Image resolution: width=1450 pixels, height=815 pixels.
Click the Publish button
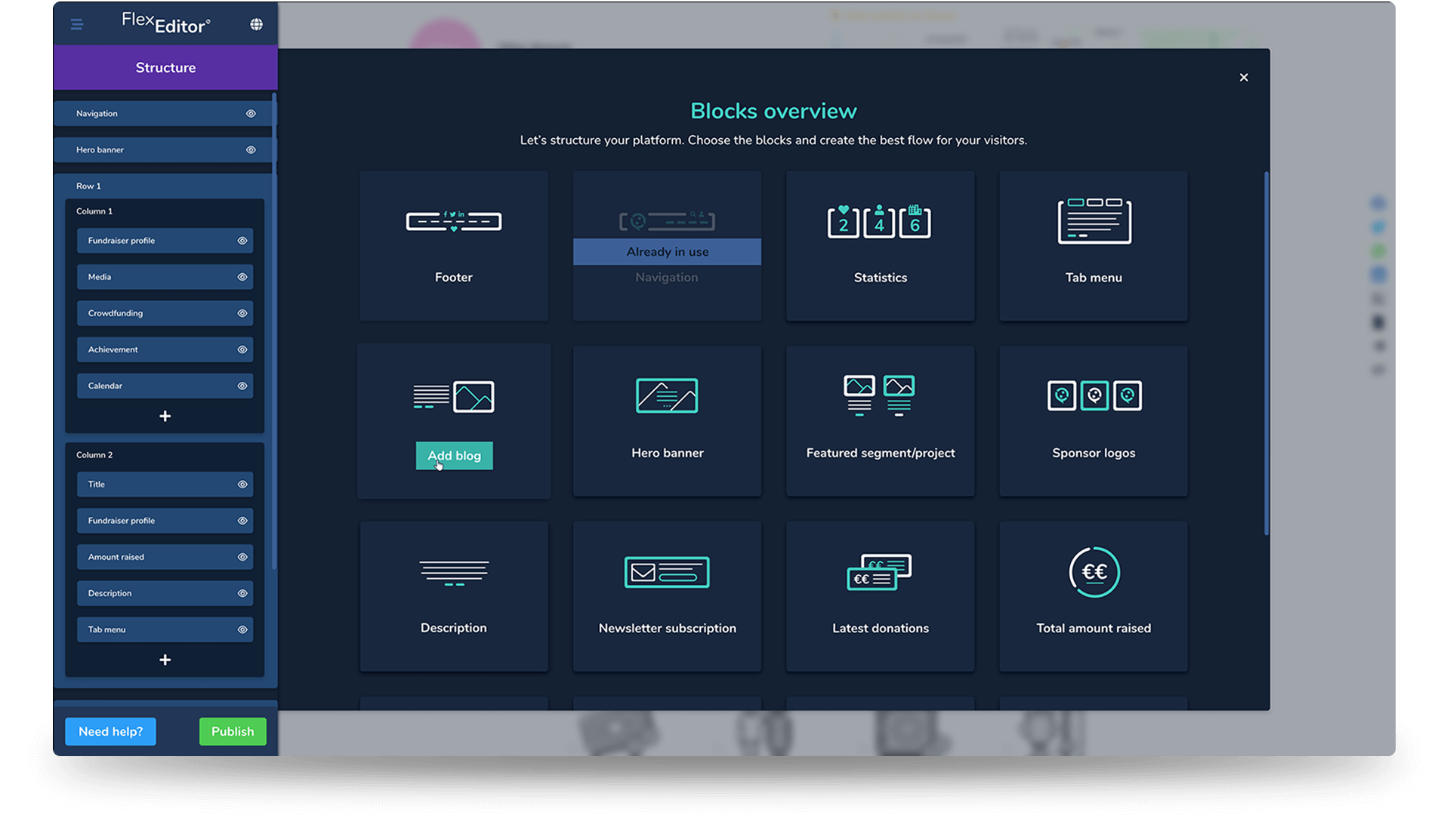(233, 731)
